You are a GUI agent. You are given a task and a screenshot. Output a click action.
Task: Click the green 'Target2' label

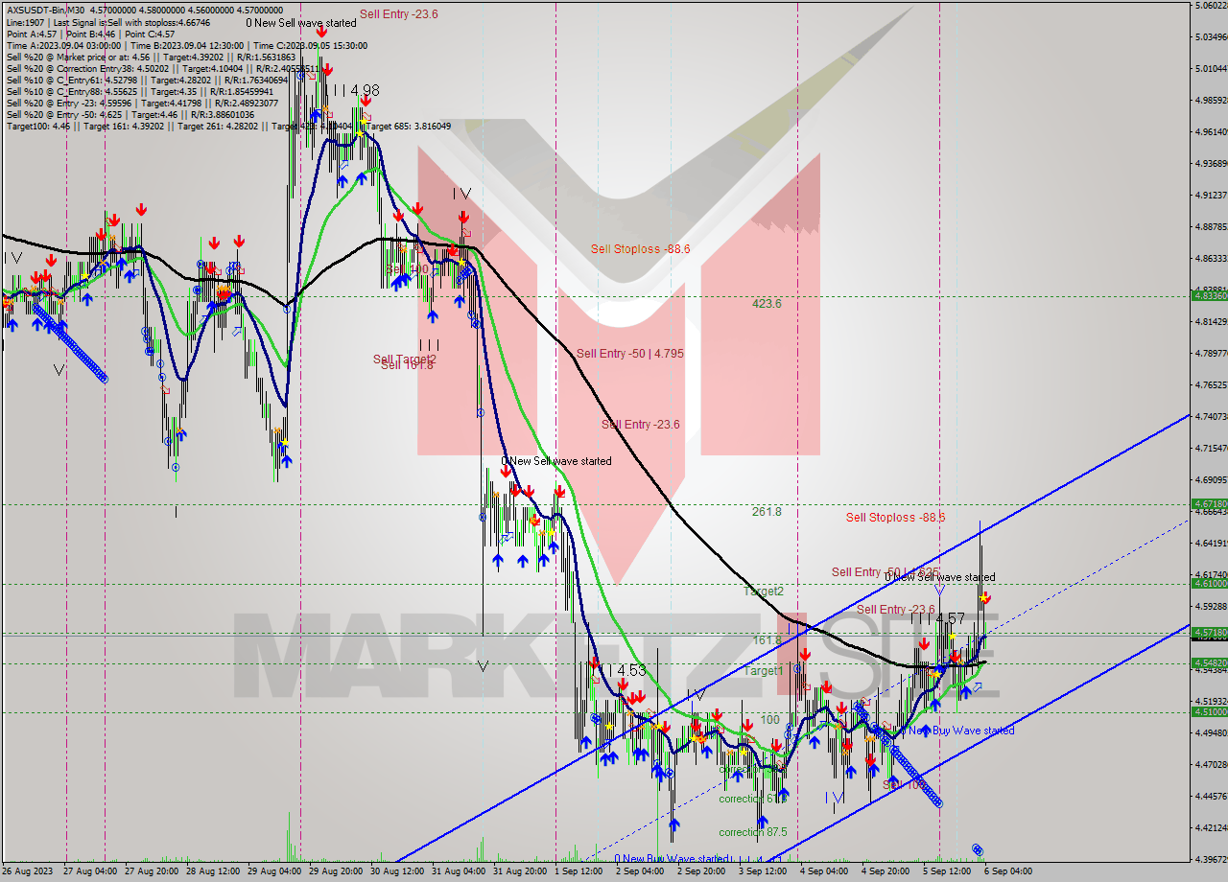tap(764, 592)
